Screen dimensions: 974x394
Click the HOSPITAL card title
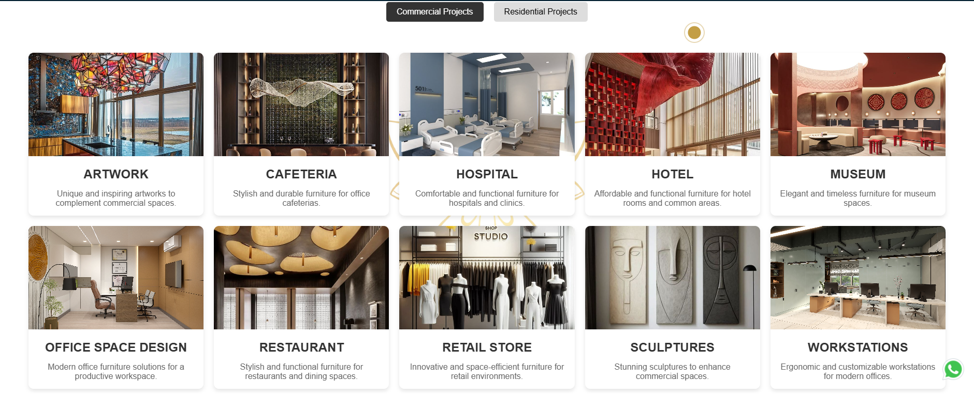487,174
